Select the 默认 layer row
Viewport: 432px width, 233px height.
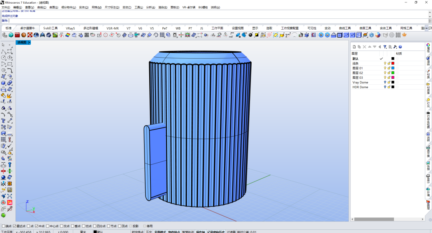(387, 59)
